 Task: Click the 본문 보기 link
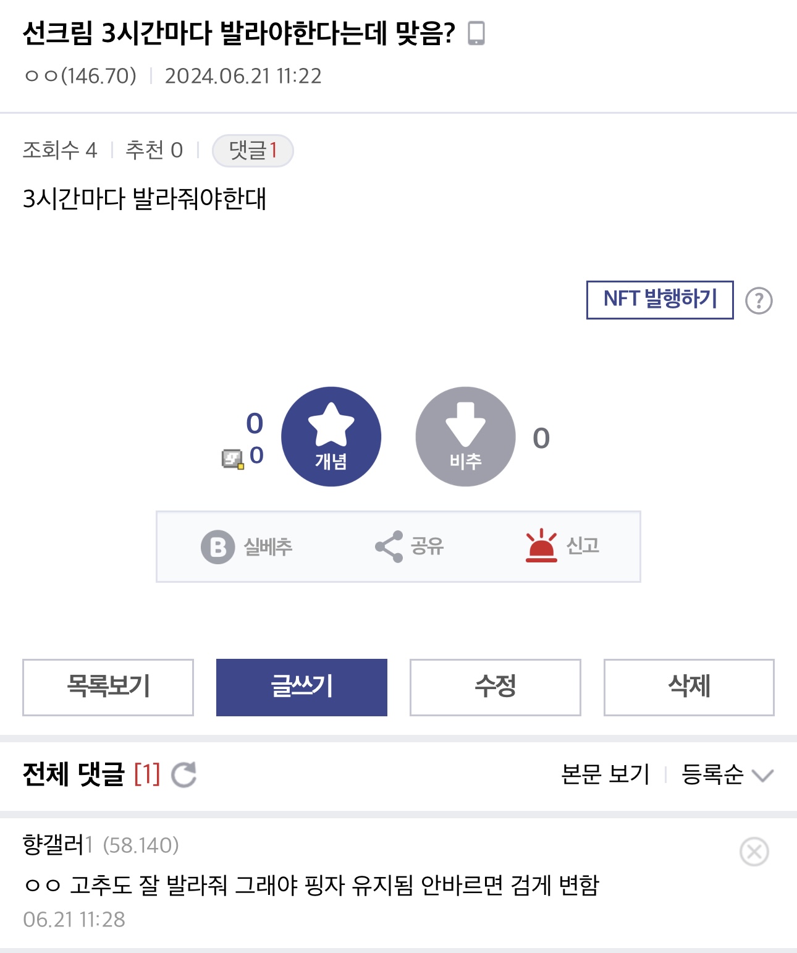(x=605, y=774)
